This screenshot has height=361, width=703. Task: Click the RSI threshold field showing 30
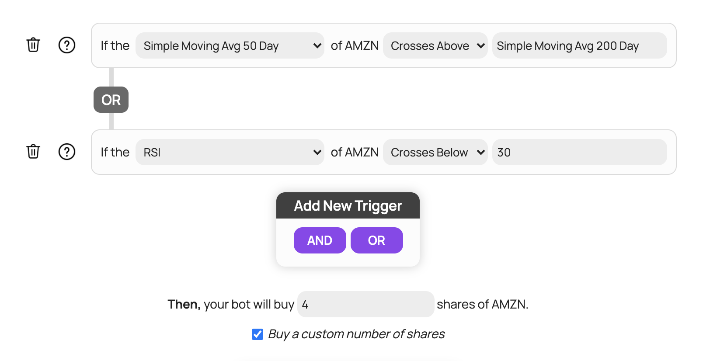[580, 152]
